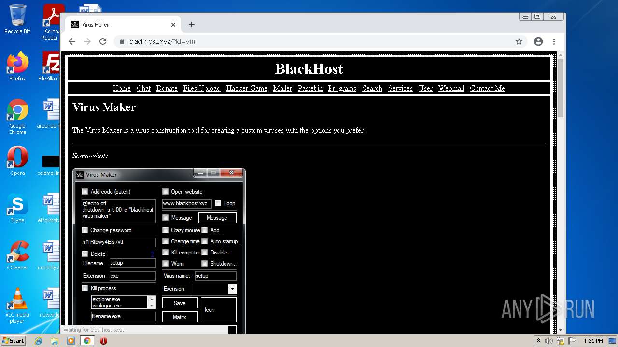Go to the Contact Me link
This screenshot has width=618, height=347.
click(x=487, y=88)
